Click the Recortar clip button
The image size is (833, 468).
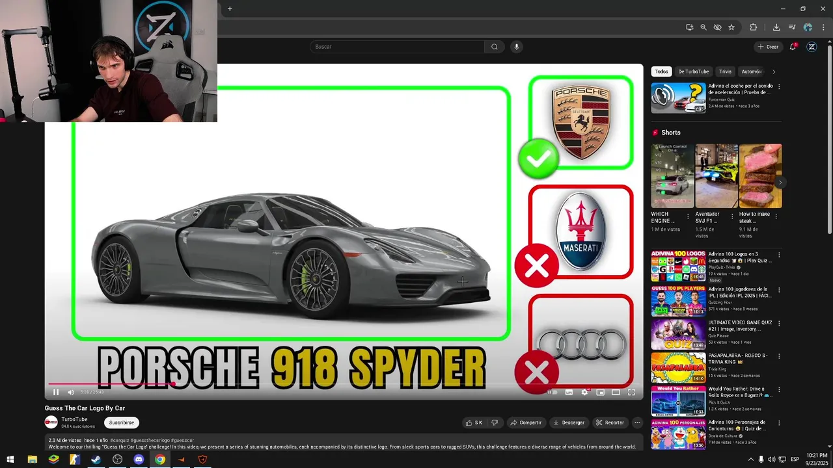click(610, 422)
